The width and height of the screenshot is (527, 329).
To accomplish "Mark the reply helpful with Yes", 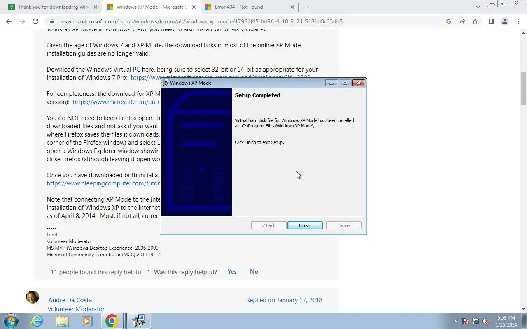I will point(232,272).
